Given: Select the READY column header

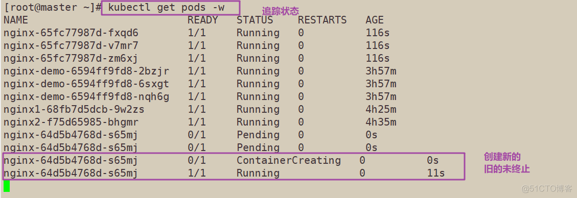Looking at the screenshot, I should tap(203, 20).
